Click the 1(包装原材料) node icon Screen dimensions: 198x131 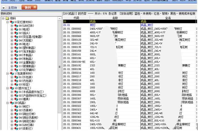(12, 73)
